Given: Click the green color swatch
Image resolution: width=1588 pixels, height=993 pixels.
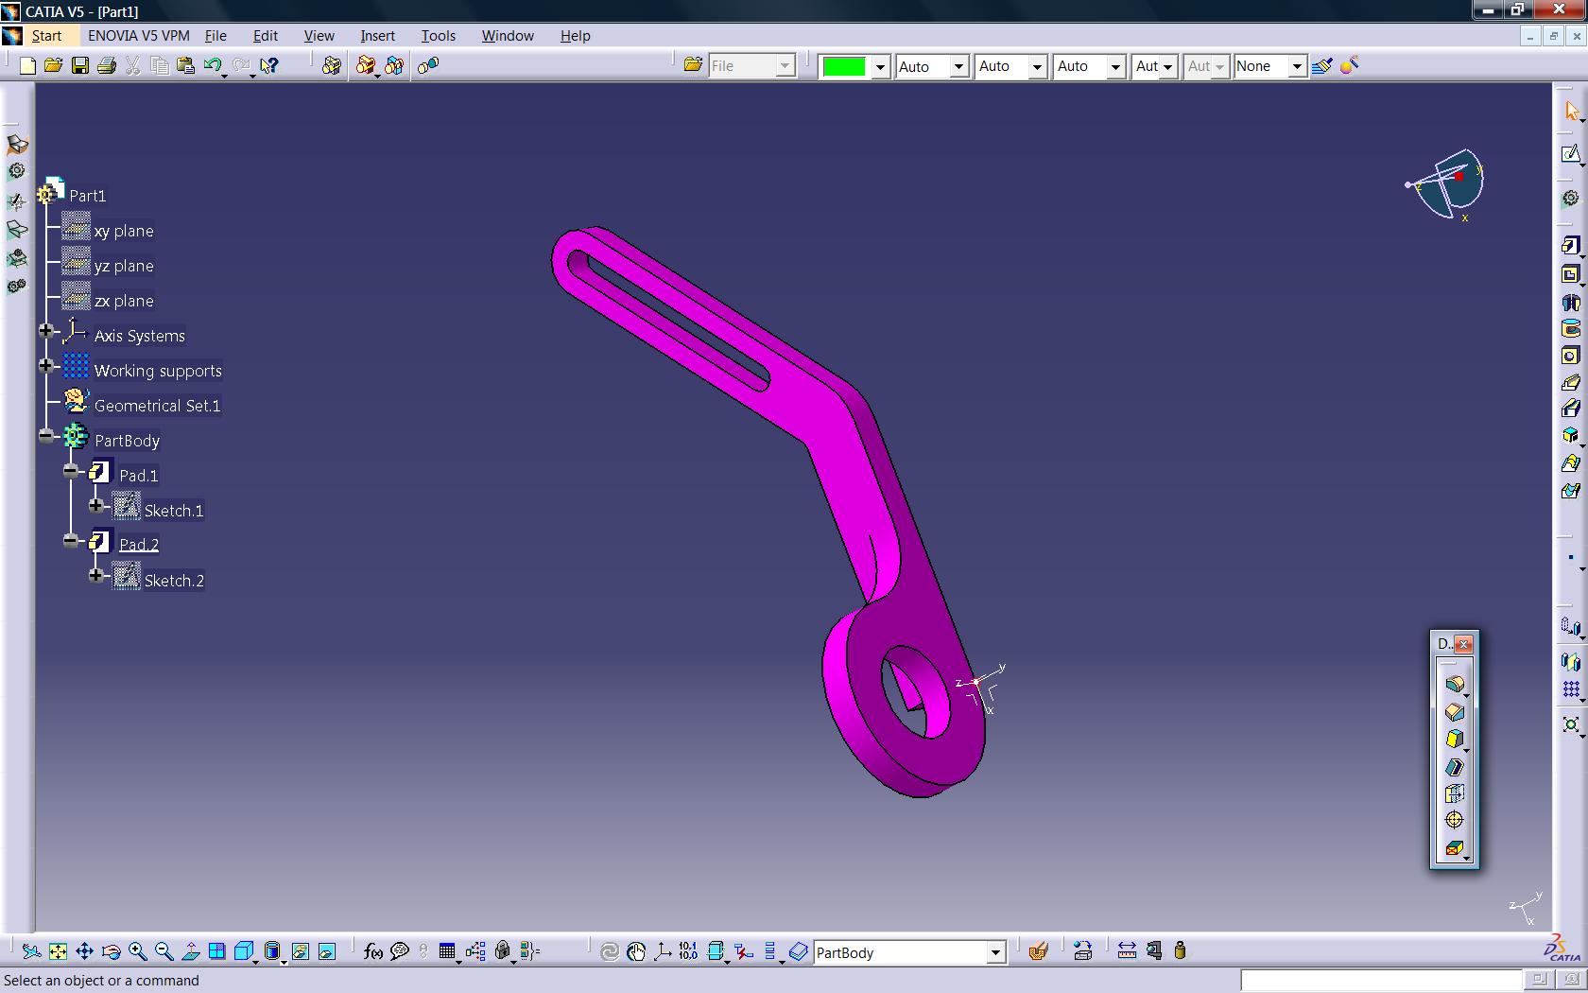Looking at the screenshot, I should pos(844,66).
